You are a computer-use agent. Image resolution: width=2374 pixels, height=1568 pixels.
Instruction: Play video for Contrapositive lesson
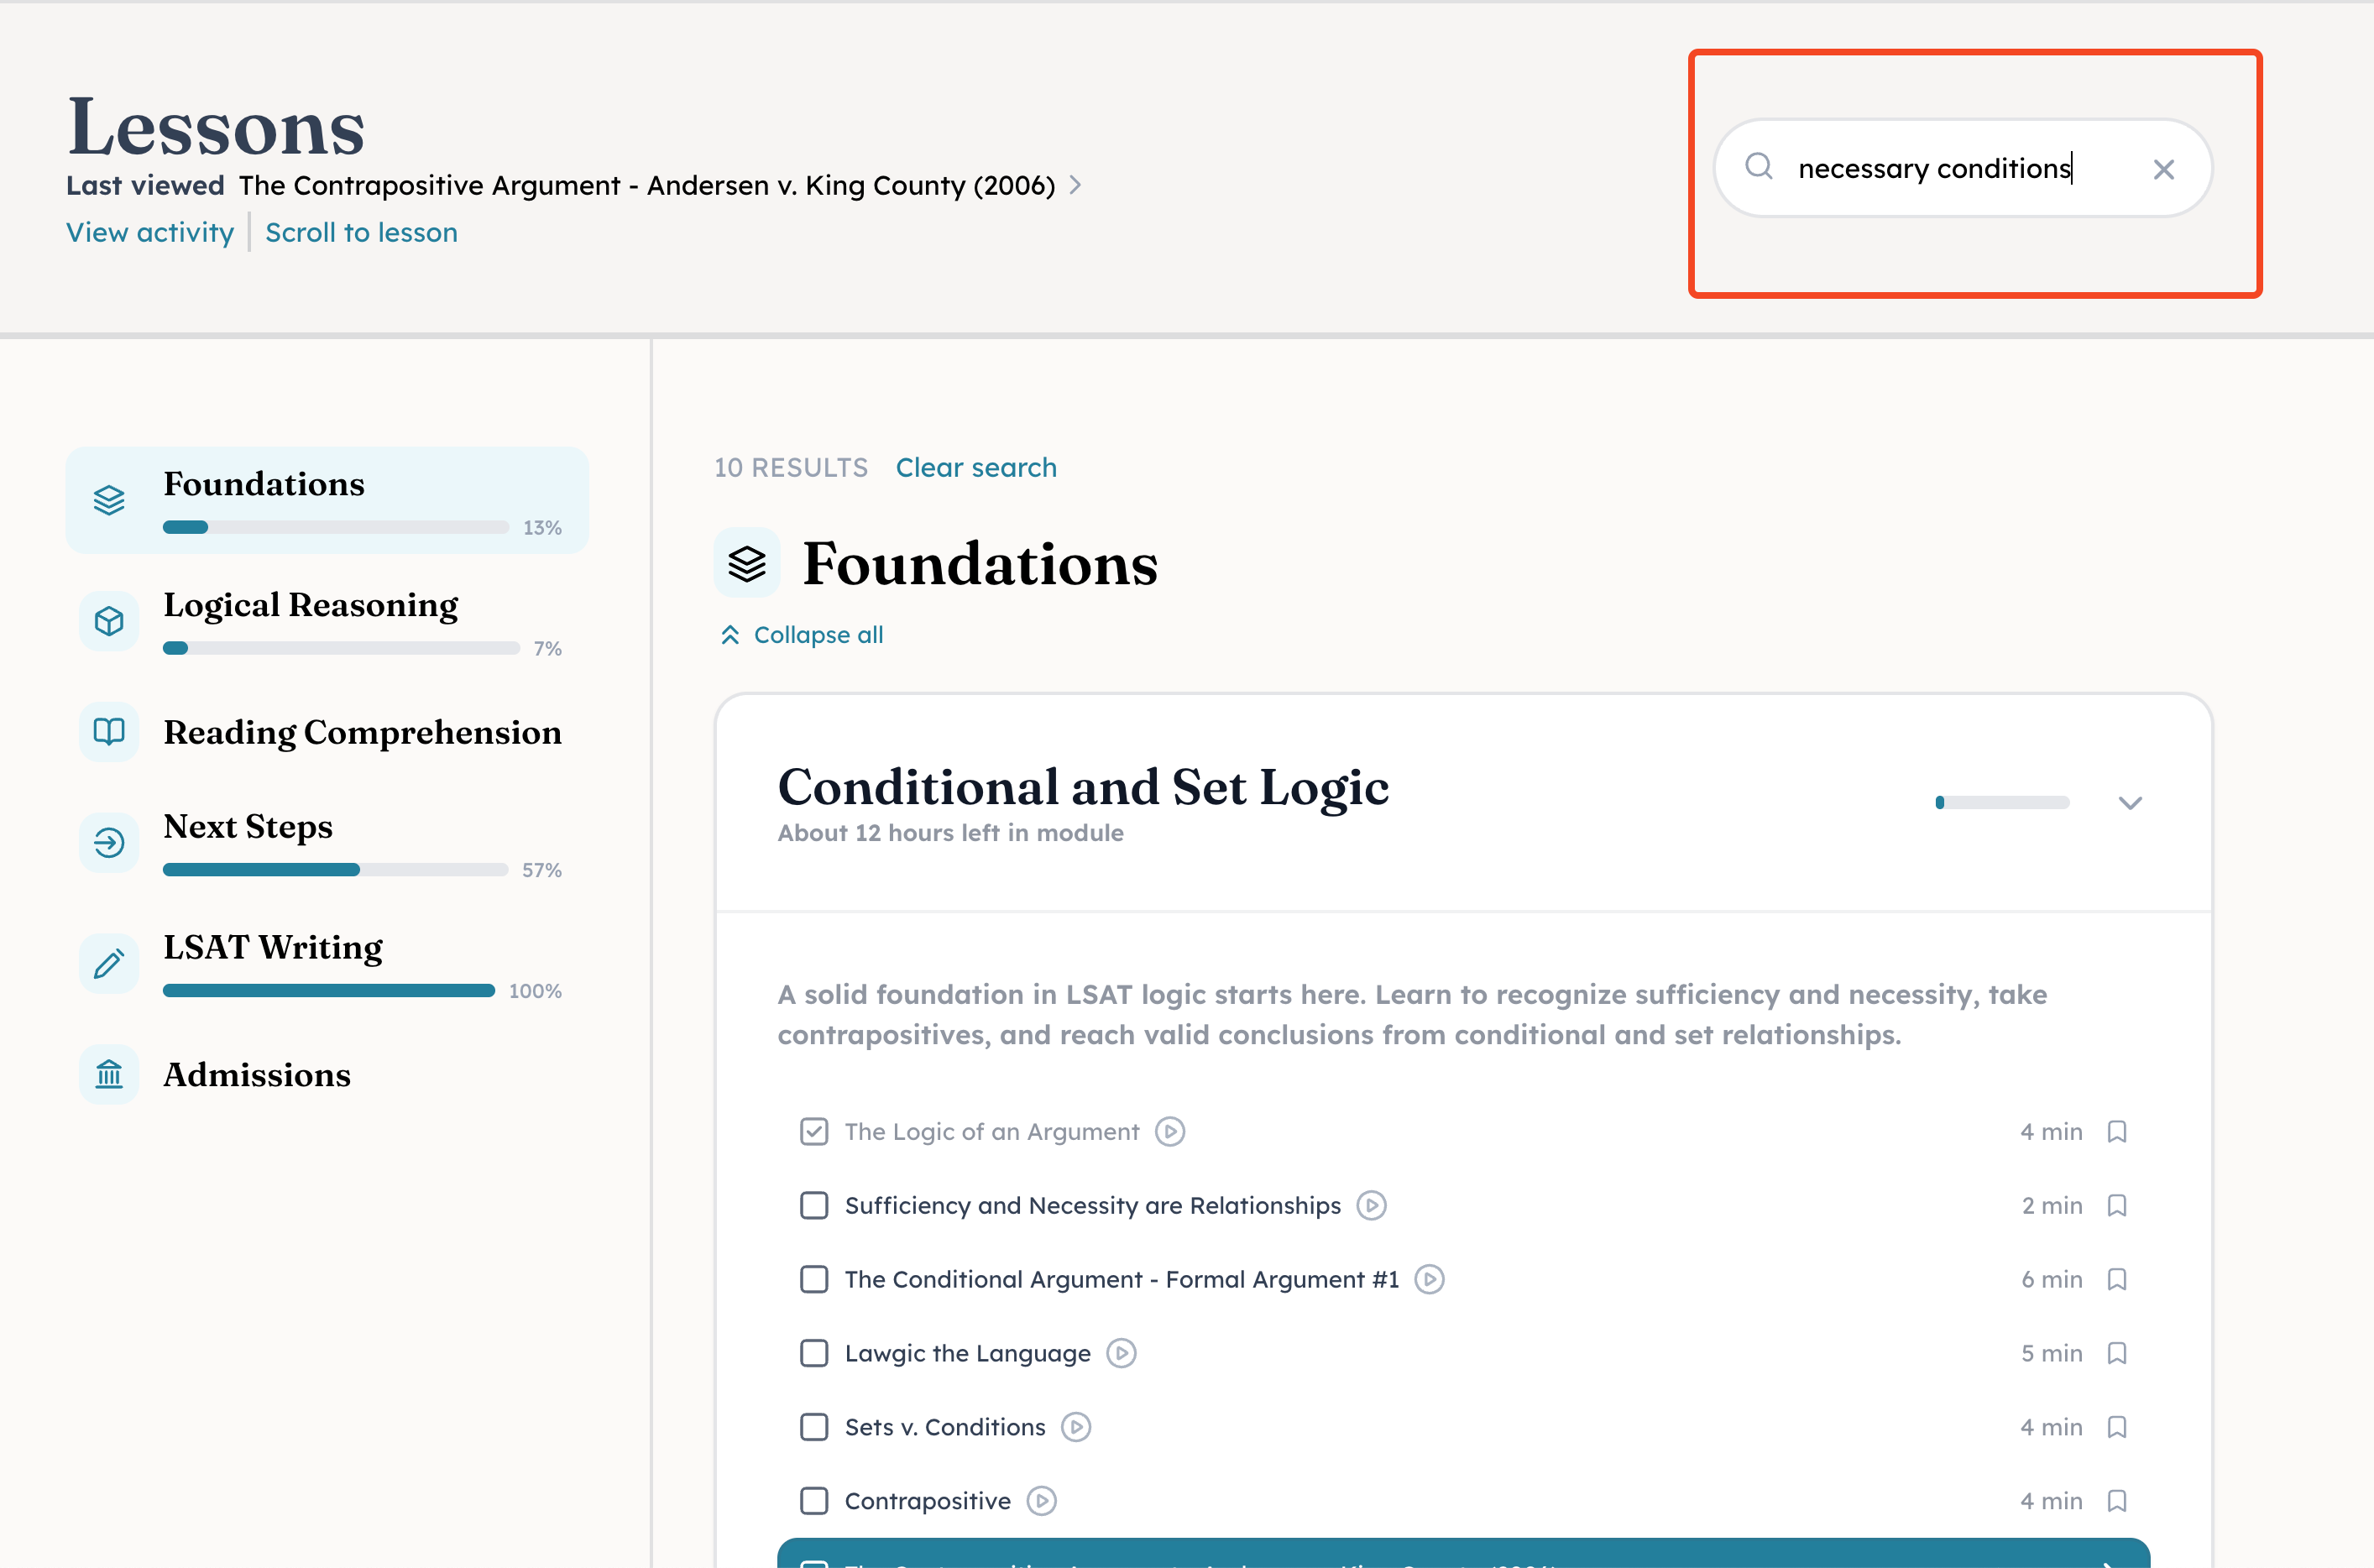click(1042, 1501)
